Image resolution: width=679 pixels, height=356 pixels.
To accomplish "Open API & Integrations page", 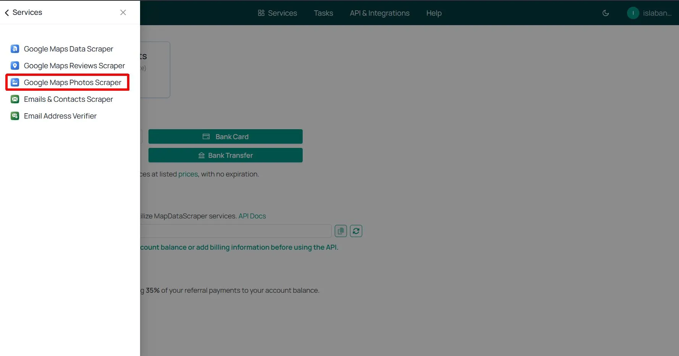I will click(379, 13).
